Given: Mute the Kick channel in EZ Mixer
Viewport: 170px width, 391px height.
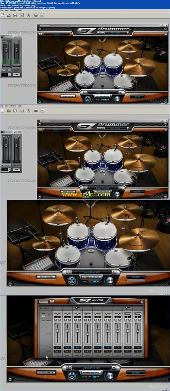Looking at the screenshot, I should tap(59, 320).
